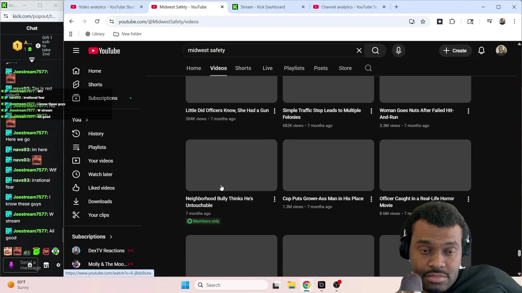The width and height of the screenshot is (522, 293).
Task: Open bookmark apps grid icon
Action: pos(71,34)
